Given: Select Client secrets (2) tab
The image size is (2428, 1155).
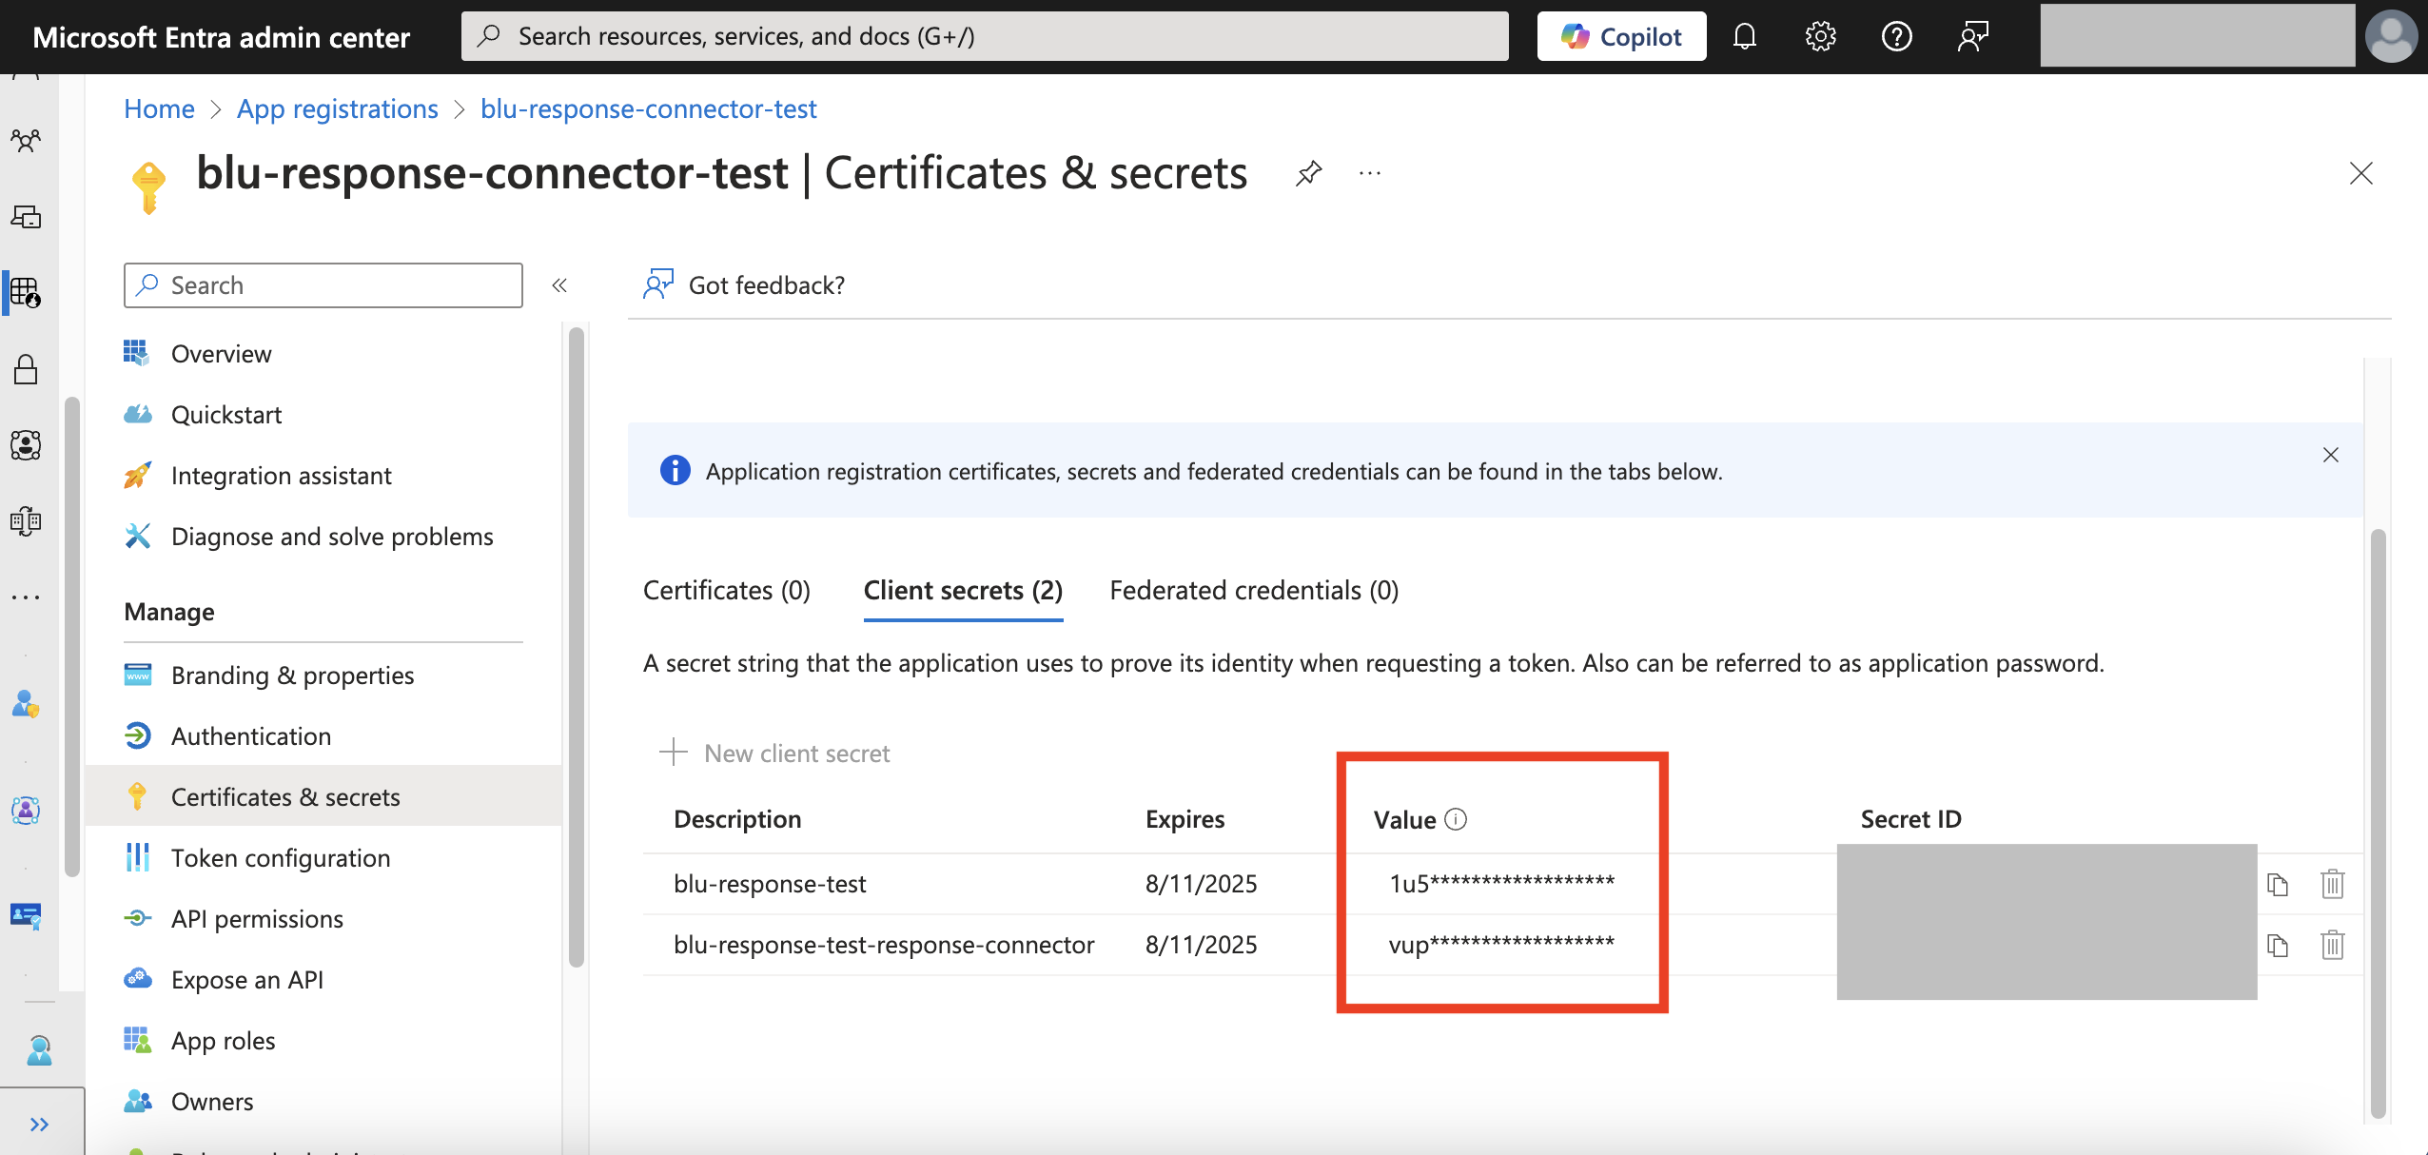Looking at the screenshot, I should [x=963, y=591].
